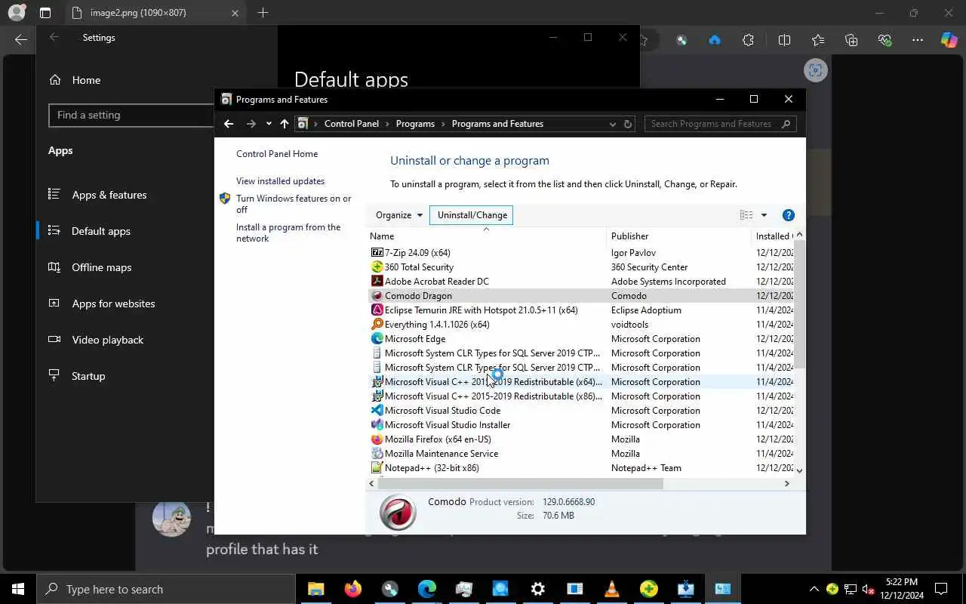This screenshot has width=966, height=604.
Task: Toggle Edge split screen icon
Action: click(784, 40)
